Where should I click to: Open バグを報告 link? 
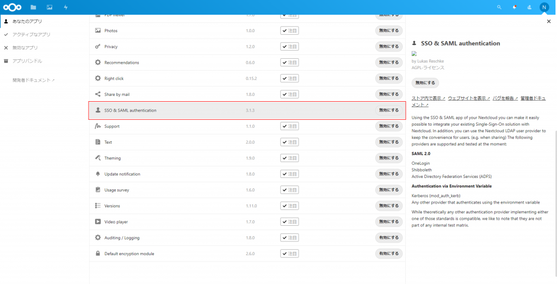coord(505,98)
